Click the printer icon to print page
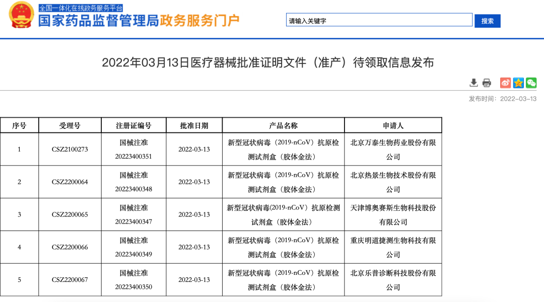 tap(487, 83)
